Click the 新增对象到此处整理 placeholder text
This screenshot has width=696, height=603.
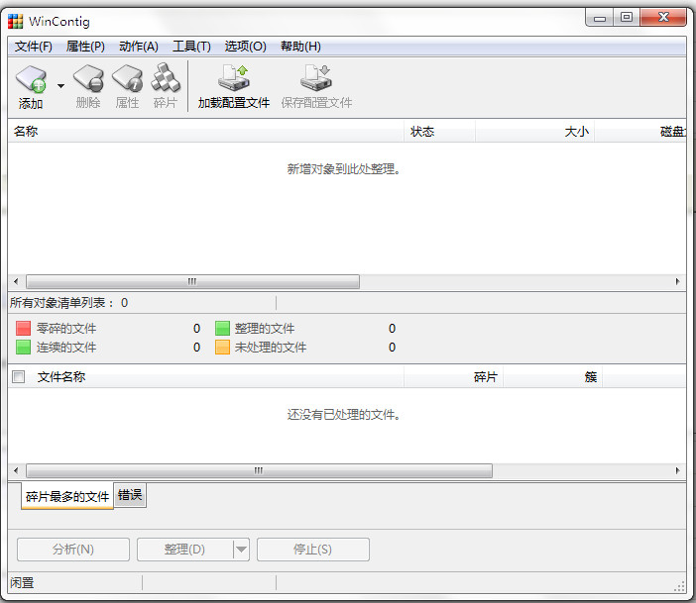[x=344, y=169]
